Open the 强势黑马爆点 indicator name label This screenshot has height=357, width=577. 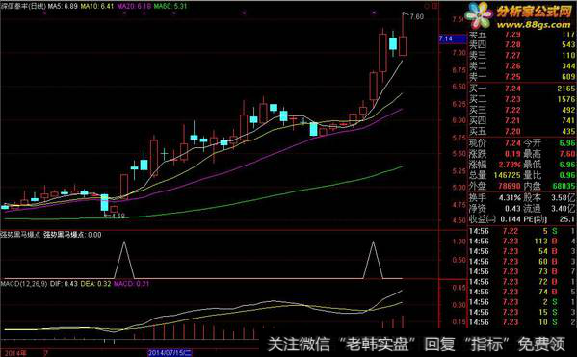(20, 235)
